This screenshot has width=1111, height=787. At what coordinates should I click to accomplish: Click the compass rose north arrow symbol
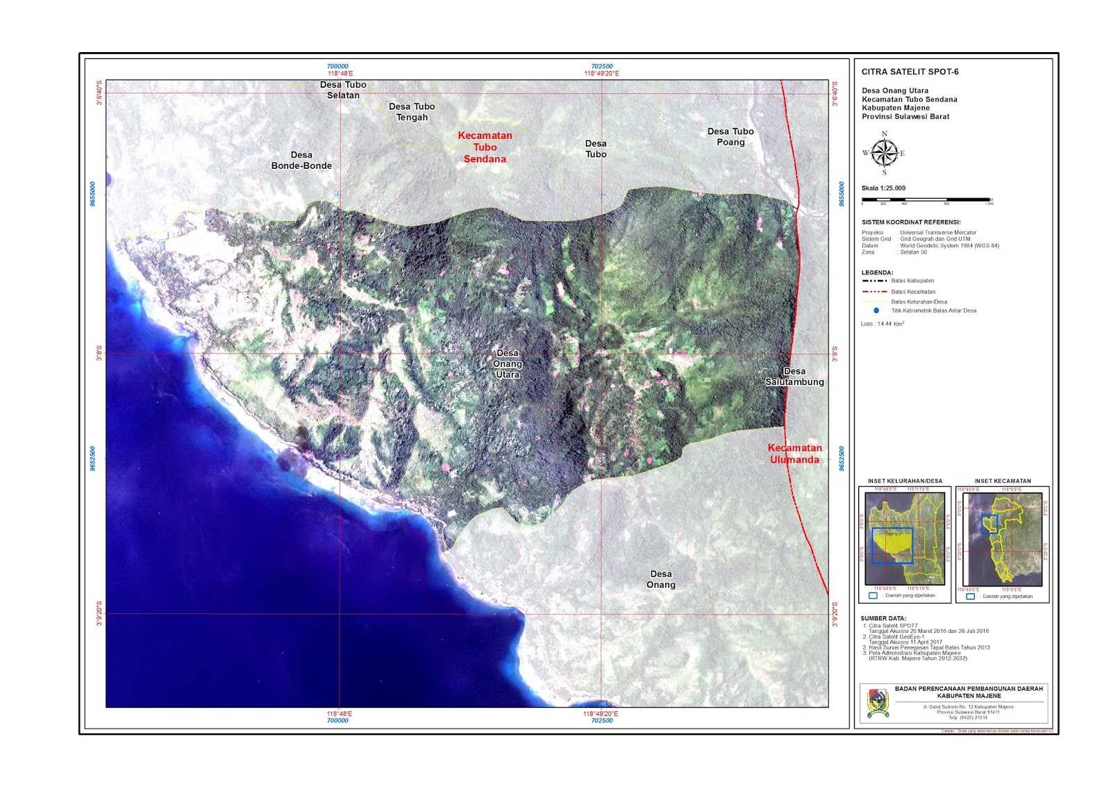(x=884, y=154)
